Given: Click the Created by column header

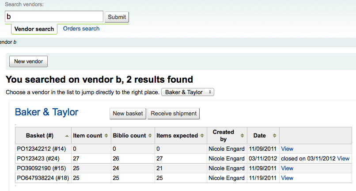Looking at the screenshot, I should [x=227, y=136].
